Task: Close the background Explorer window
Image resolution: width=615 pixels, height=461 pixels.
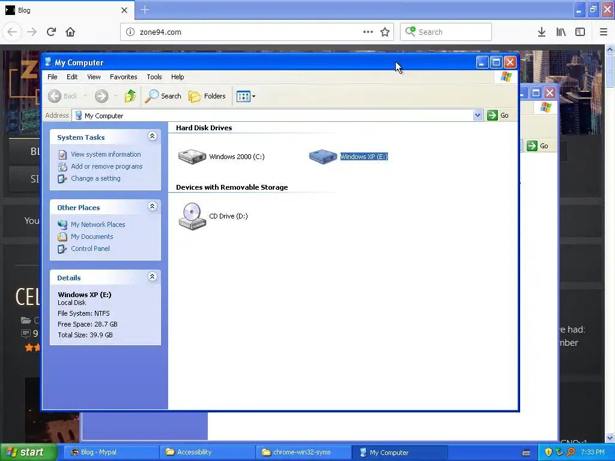Action: point(550,93)
